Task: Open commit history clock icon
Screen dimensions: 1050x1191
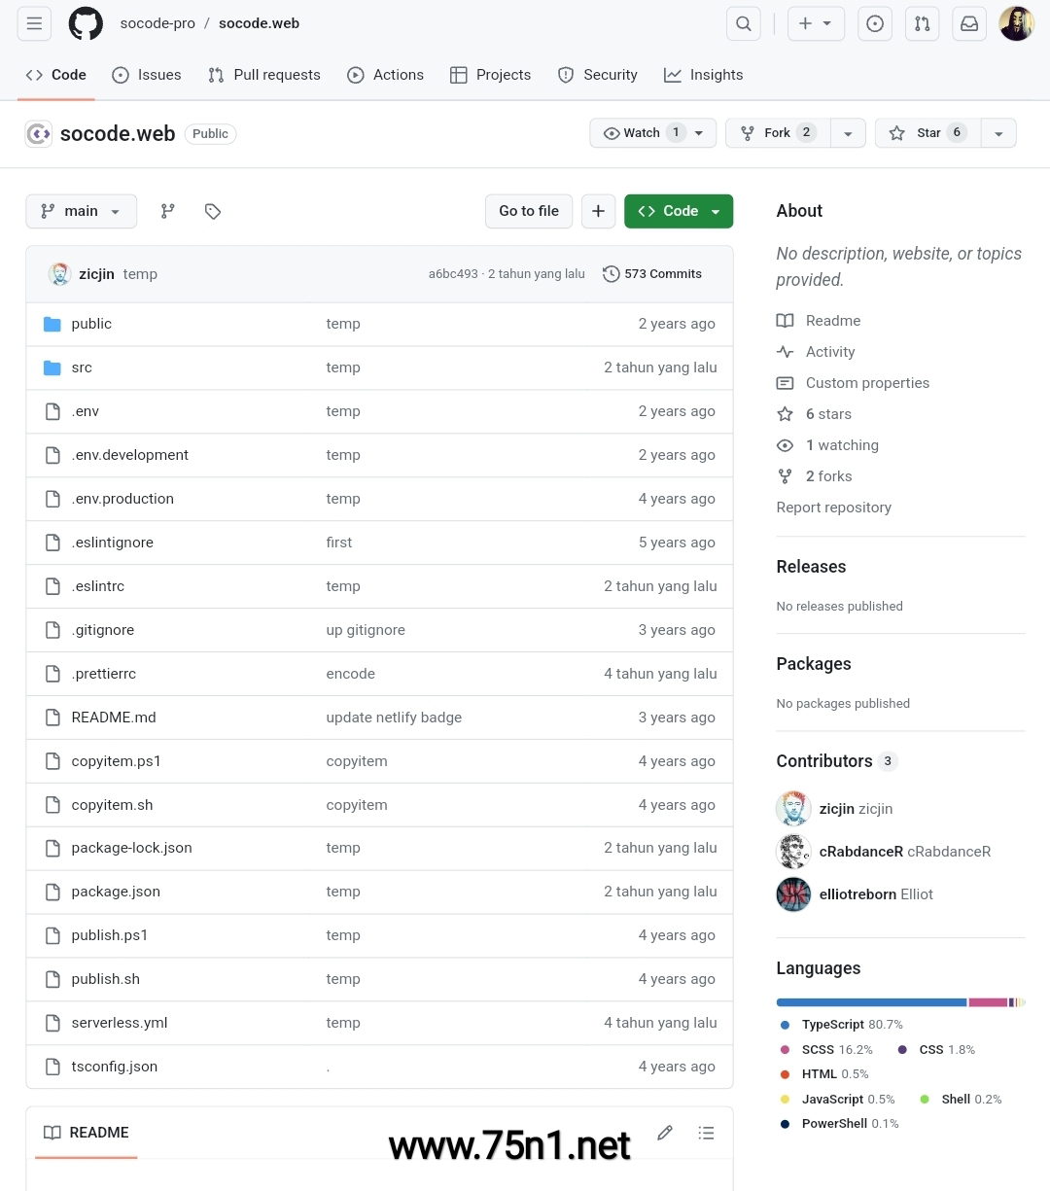Action: 611,274
